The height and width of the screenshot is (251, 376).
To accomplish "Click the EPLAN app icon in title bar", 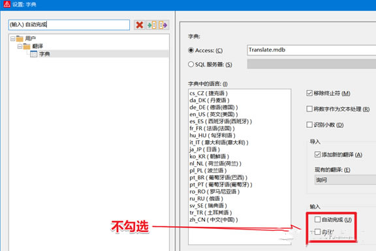I will (7, 5).
